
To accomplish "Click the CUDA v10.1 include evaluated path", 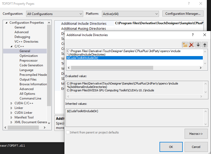I will (x=110, y=90).
